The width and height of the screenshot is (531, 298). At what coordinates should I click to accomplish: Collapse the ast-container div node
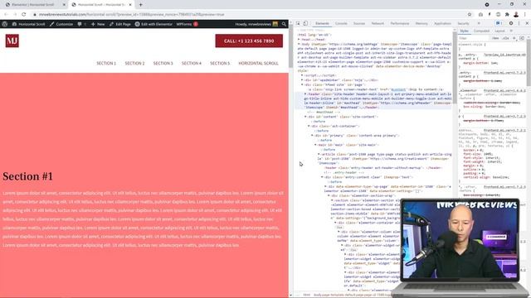309,126
